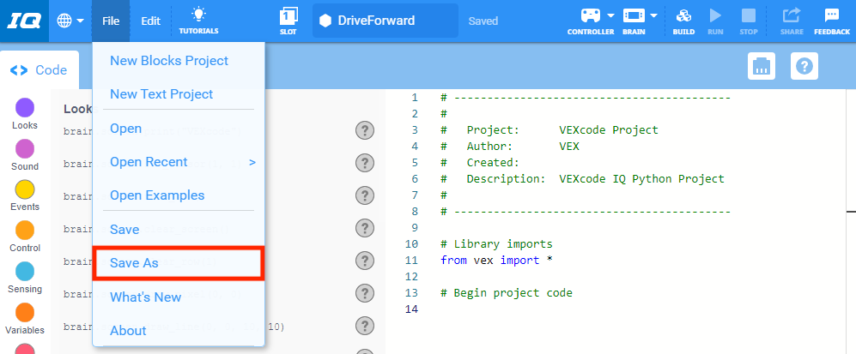
Task: Select the blue Sensing category
Action: tap(25, 271)
